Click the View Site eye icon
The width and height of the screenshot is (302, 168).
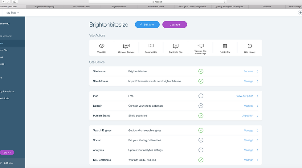click(102, 46)
